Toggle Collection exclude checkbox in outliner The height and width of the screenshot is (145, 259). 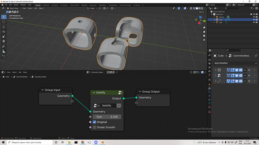point(251,14)
